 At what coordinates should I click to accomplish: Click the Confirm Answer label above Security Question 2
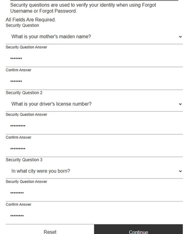pos(18,70)
